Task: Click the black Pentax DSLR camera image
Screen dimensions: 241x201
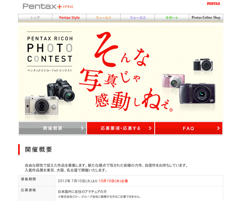Action: point(61,90)
